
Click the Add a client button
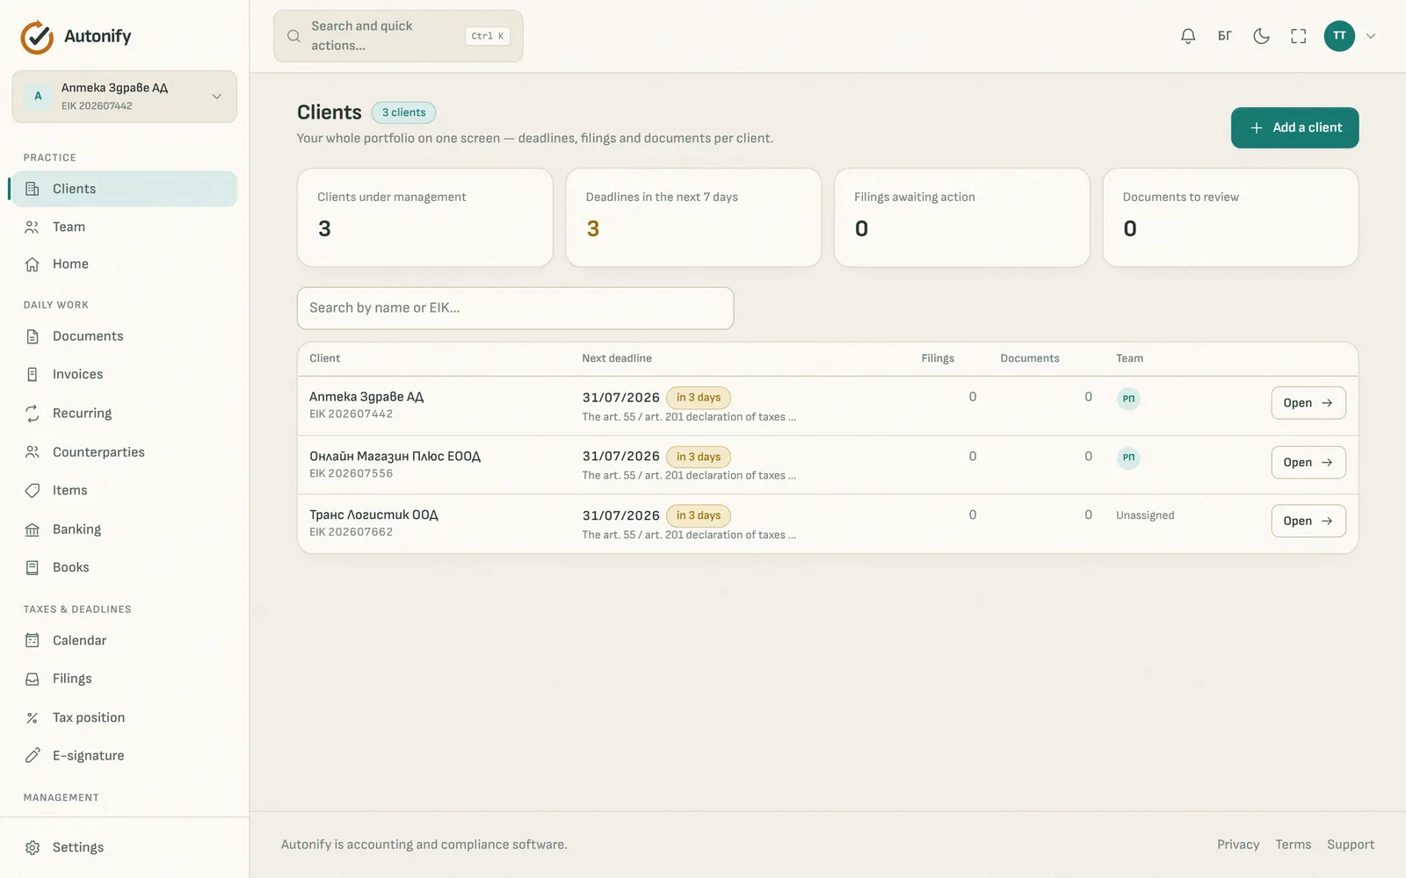1294,127
